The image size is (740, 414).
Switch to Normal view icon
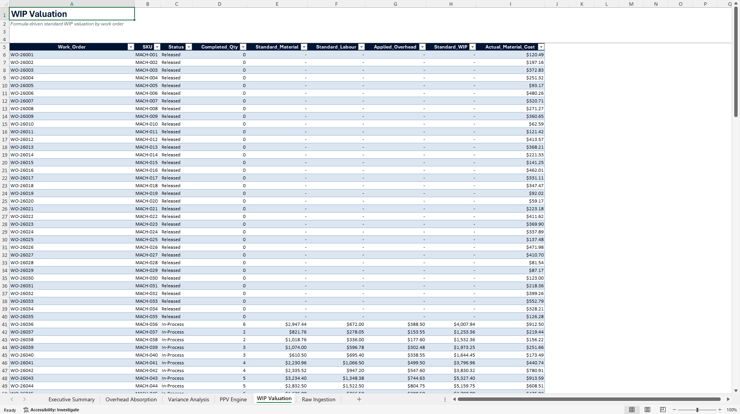632,410
